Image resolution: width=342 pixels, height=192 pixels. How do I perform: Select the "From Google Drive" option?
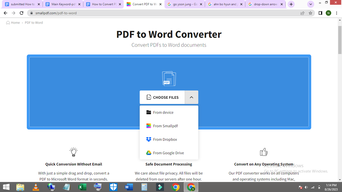tap(168, 153)
